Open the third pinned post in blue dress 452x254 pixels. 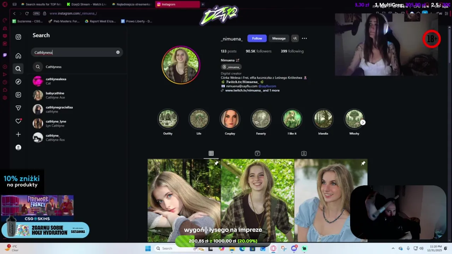(x=331, y=200)
